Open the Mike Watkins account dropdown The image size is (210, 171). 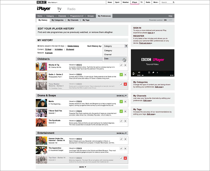pos(52,2)
